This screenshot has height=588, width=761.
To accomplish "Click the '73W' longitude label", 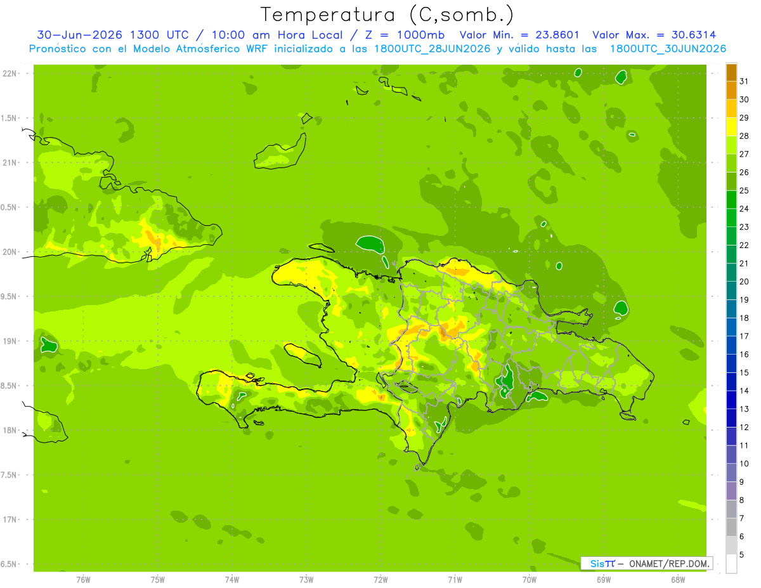I will [306, 579].
